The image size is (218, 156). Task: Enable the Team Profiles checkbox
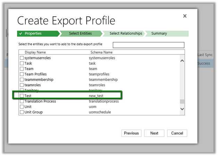[22, 74]
